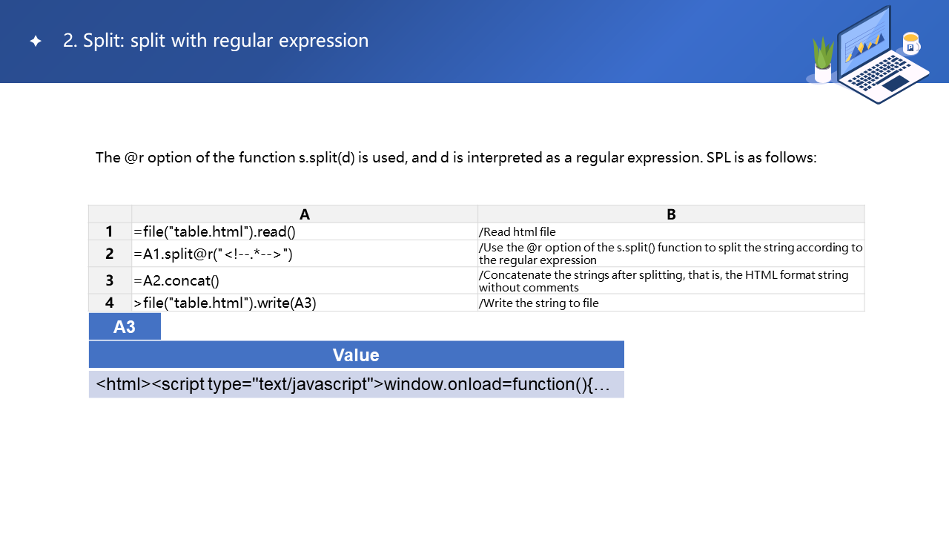Click the @r option description paragraph

click(x=456, y=158)
